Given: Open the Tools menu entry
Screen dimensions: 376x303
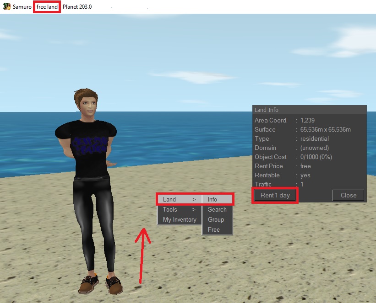Looking at the screenshot, I should point(170,209).
